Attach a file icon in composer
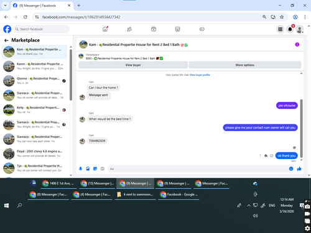Image resolution: width=311 pixels, height=233 pixels. [x=88, y=169]
